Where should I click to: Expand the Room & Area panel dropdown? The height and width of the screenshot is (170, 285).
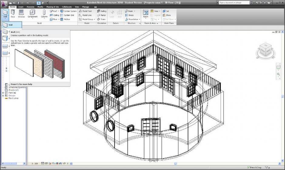(158, 23)
